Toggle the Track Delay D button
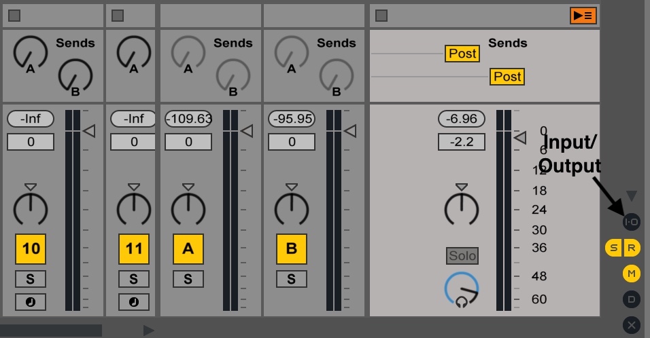Image resolution: width=650 pixels, height=338 pixels. [x=632, y=299]
